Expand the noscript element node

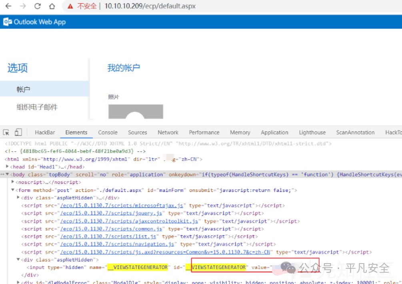(13, 182)
